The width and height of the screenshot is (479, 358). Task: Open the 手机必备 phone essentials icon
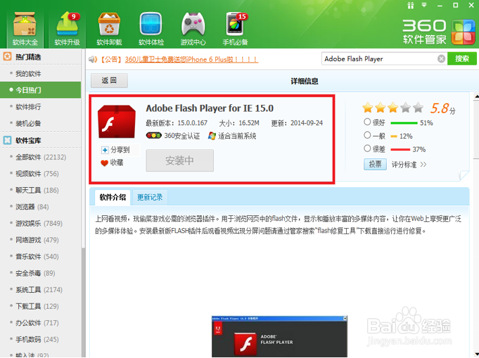click(x=235, y=29)
